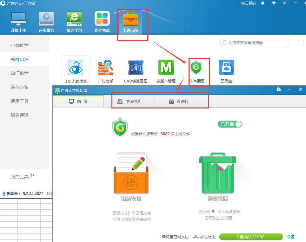Switch to the 误删找回 tab
Image resolution: width=306 pixels, height=242 pixels.
point(181,101)
